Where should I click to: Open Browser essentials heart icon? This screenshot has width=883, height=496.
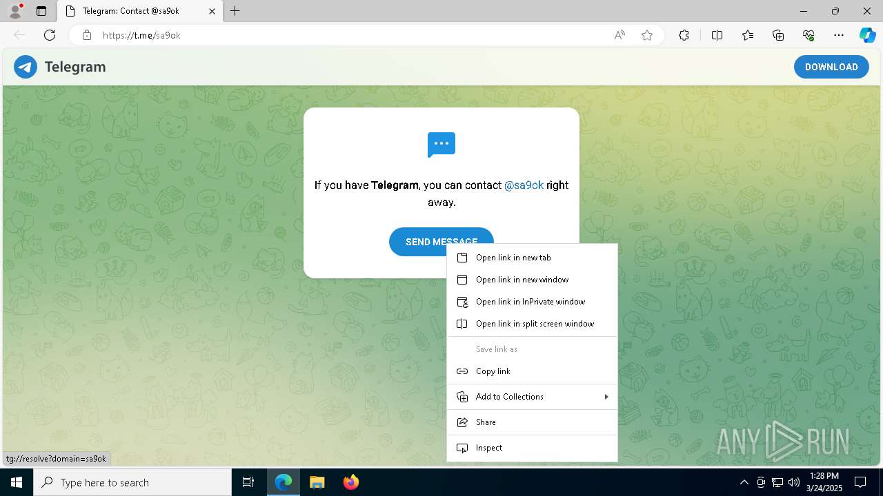[808, 35]
